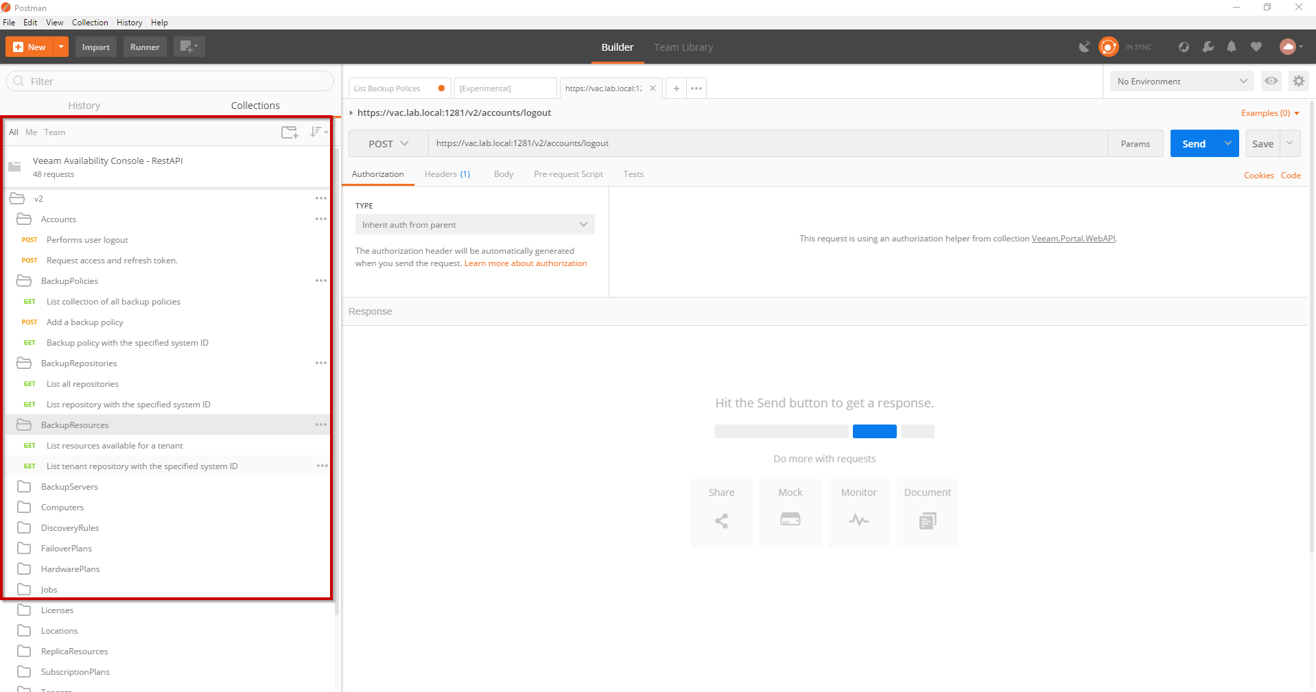
Task: Expand the BackupServers folder
Action: coord(69,486)
